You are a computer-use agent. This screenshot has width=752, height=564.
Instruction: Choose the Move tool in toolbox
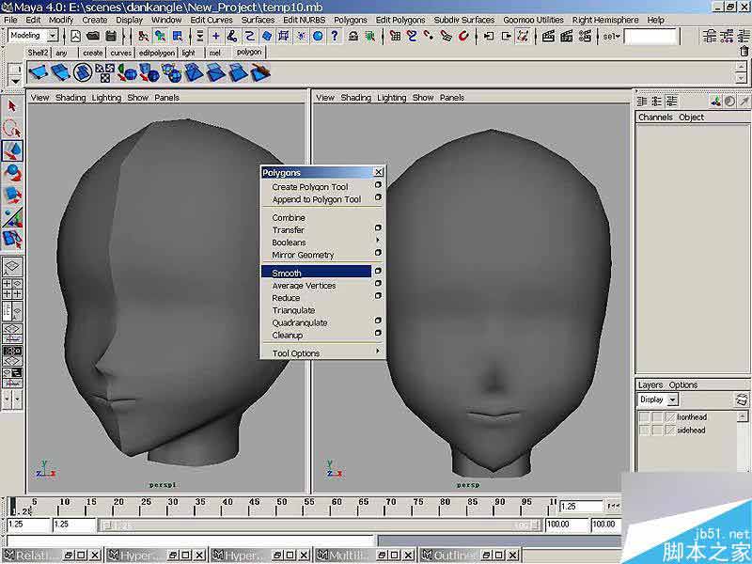pos(13,150)
